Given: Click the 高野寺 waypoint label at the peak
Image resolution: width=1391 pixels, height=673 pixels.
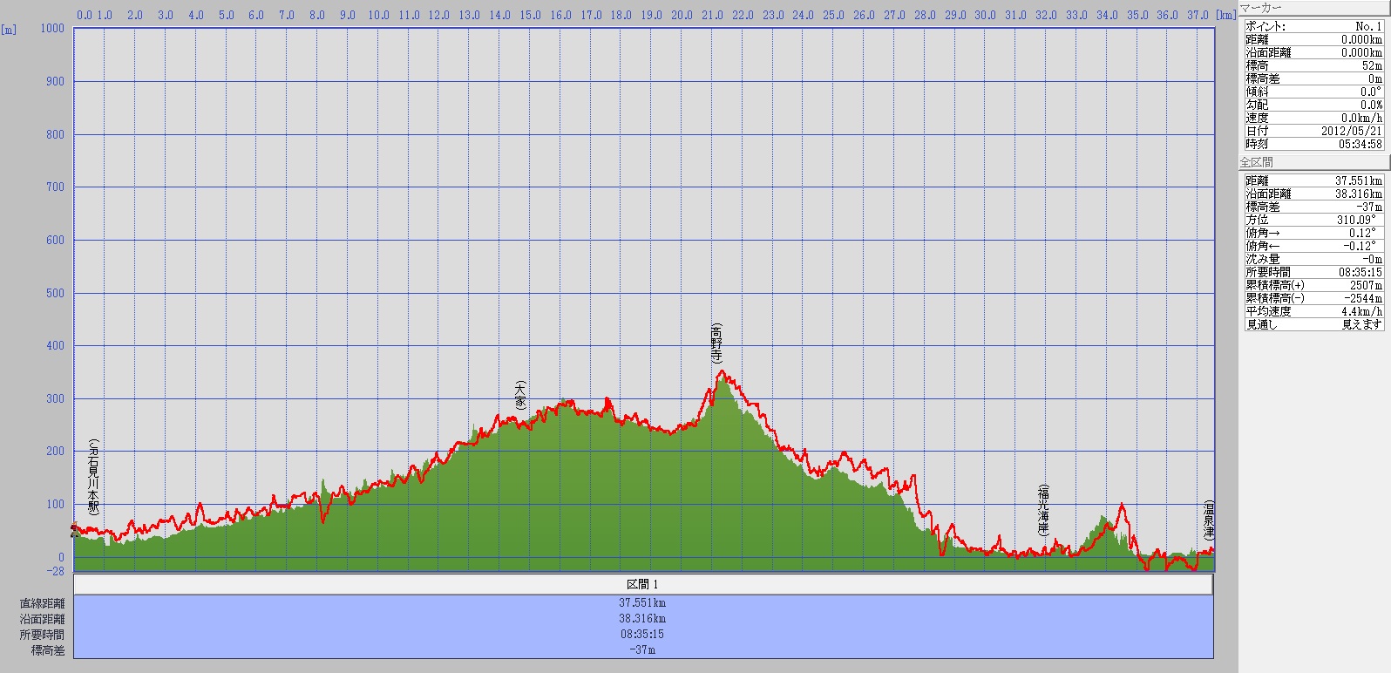Looking at the screenshot, I should click(x=716, y=343).
